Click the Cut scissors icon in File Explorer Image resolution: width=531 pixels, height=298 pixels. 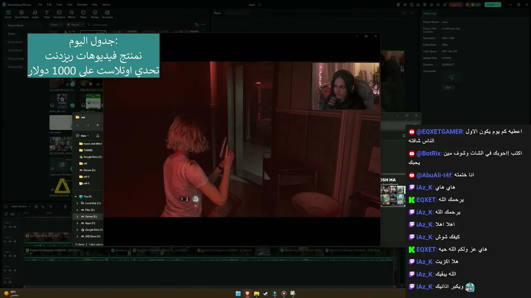98,136
